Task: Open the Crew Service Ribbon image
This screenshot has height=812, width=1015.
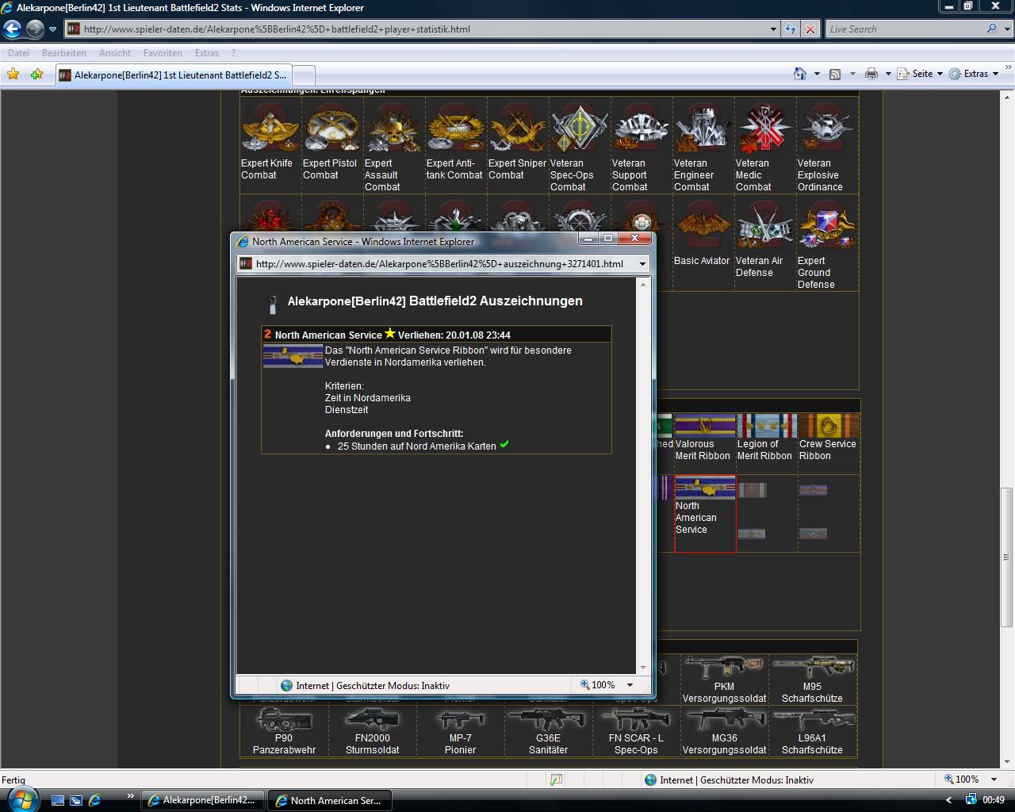Action: [829, 426]
